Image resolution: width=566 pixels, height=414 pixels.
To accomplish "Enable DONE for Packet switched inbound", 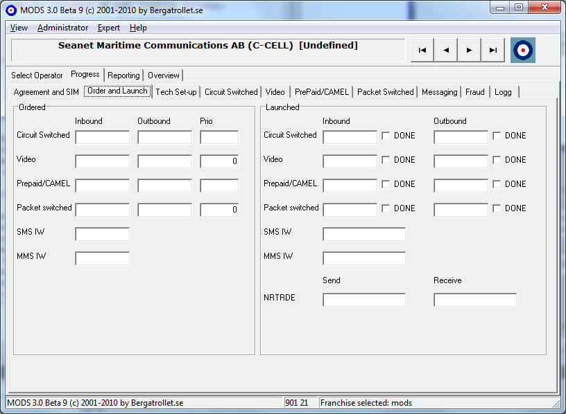I will [x=386, y=208].
